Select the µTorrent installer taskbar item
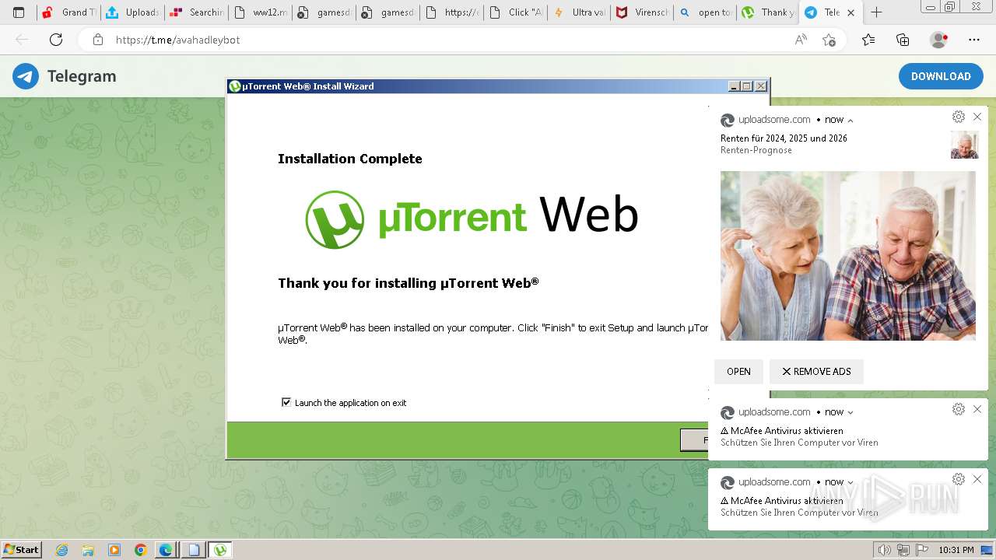The image size is (996, 560). pyautogui.click(x=220, y=550)
